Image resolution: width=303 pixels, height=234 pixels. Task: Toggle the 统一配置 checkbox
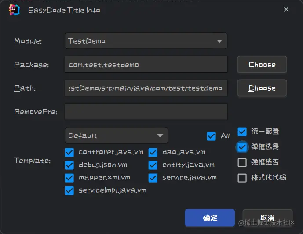pos(242,132)
